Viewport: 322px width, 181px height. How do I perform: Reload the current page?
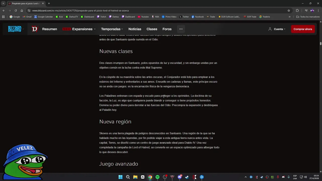[16, 11]
